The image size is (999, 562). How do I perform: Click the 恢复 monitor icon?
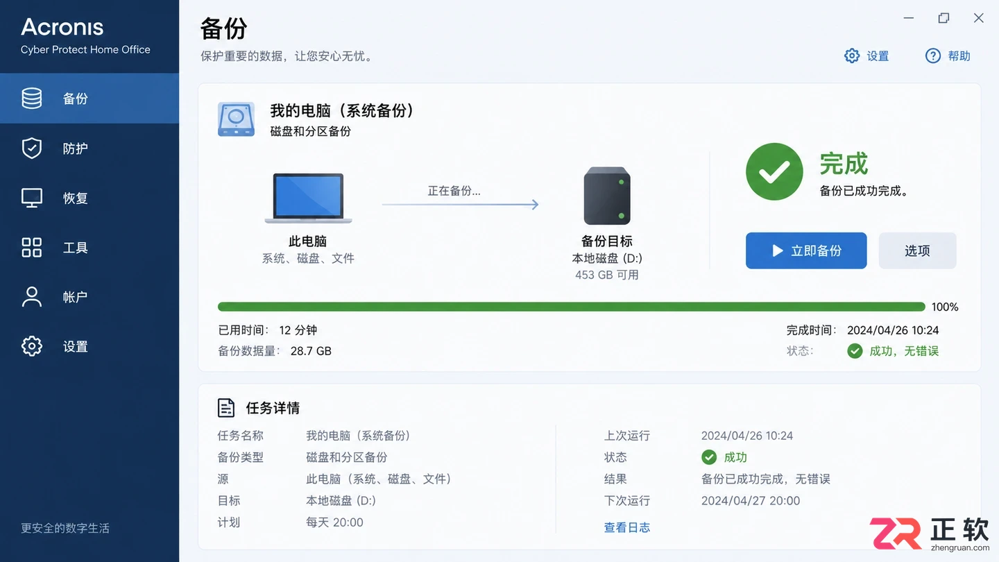32,198
